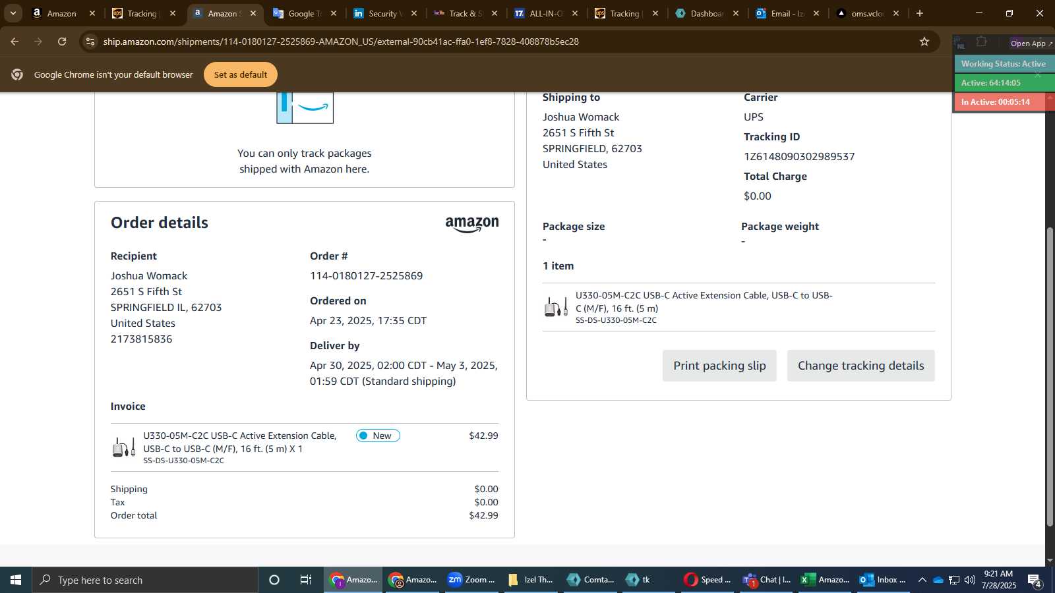This screenshot has height=593, width=1055.
Task: Click the New condition badge
Action: click(x=378, y=436)
